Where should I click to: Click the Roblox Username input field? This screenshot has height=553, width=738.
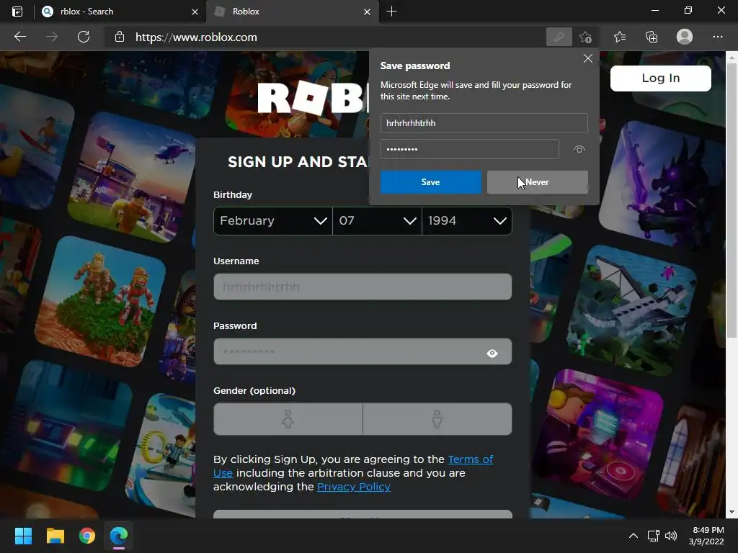tap(363, 287)
